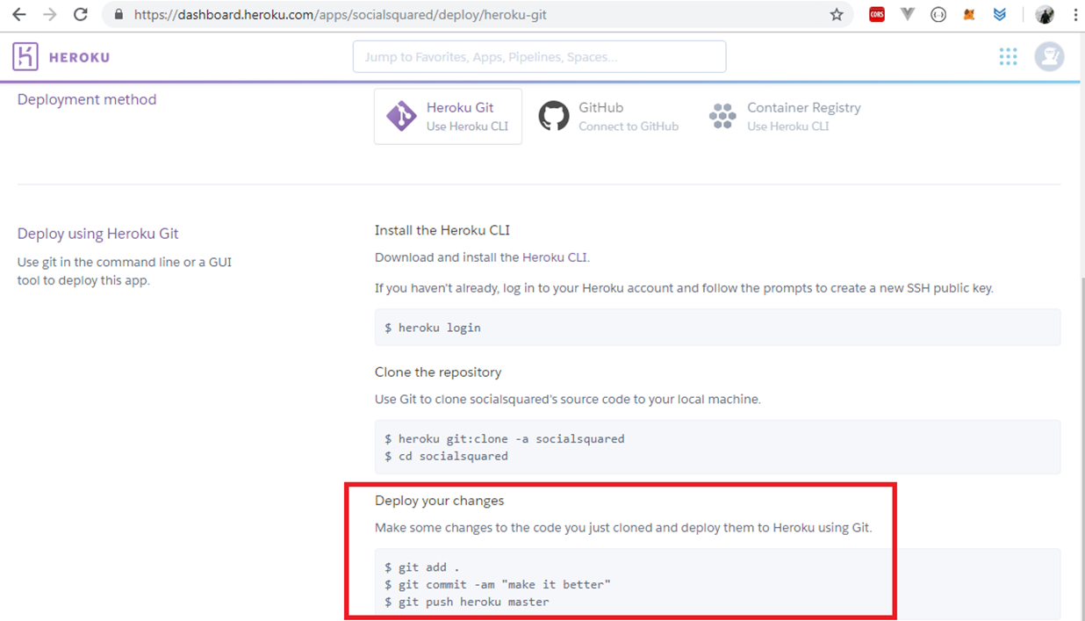This screenshot has height=621, width=1085.
Task: Click the Heroku logo icon
Action: (x=25, y=57)
